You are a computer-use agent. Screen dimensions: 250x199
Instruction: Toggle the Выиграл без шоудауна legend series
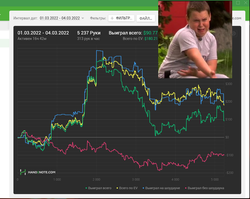coord(204,188)
